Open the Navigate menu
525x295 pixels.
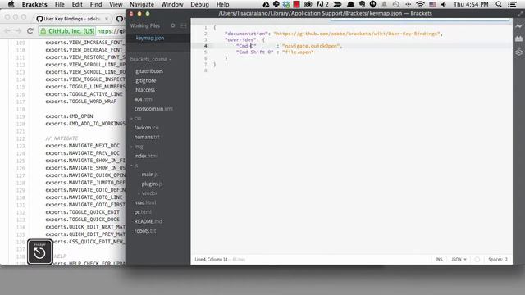click(x=142, y=4)
